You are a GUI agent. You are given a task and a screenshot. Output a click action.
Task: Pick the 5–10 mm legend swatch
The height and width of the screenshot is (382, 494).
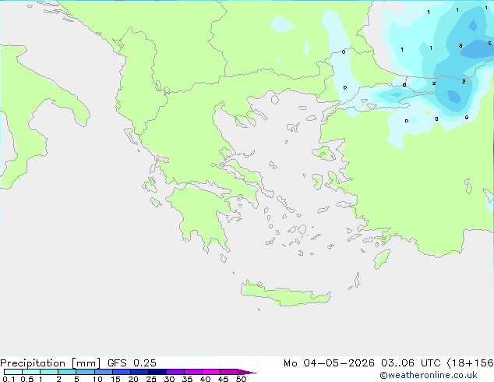85,372
